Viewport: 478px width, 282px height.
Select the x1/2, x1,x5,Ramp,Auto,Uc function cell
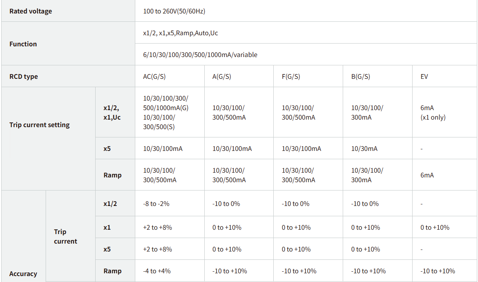(x=180, y=33)
